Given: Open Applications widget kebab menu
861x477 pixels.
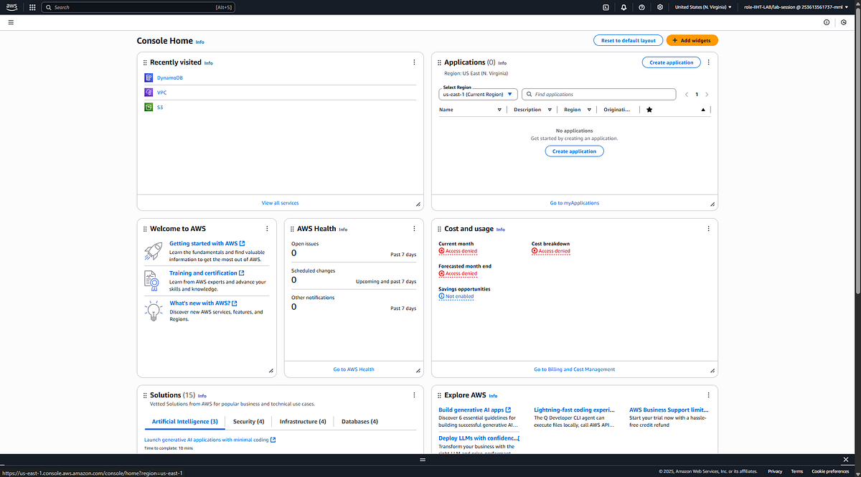Looking at the screenshot, I should click(709, 62).
